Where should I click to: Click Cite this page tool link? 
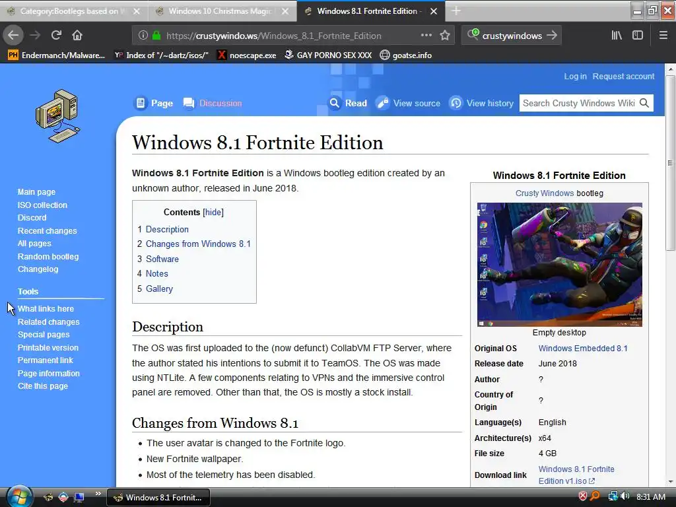pos(43,386)
